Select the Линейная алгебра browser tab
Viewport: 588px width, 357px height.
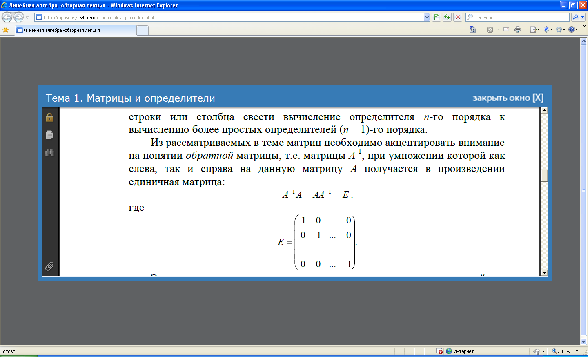pyautogui.click(x=76, y=30)
